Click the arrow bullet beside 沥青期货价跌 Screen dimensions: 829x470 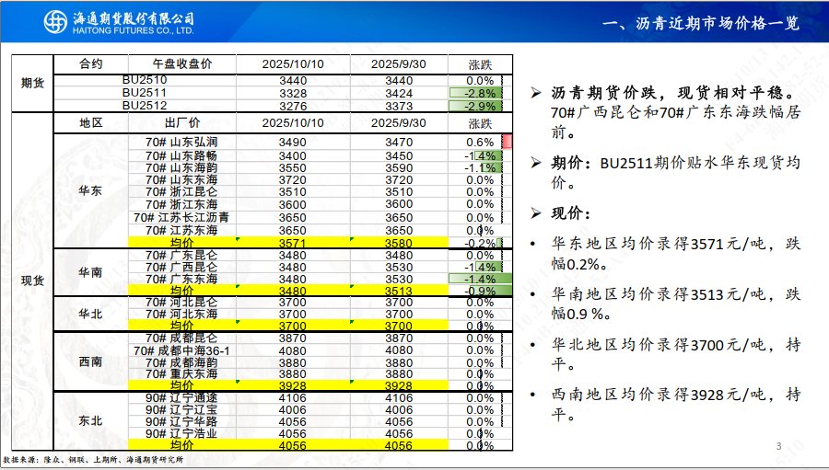pos(537,94)
